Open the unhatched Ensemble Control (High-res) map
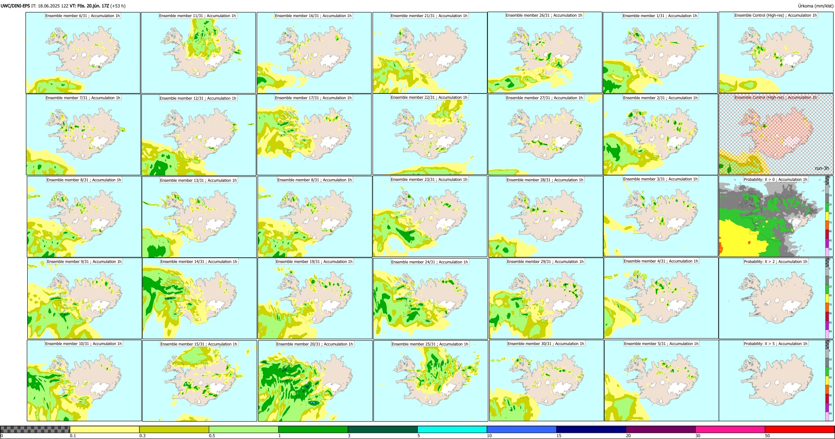 pos(776,52)
